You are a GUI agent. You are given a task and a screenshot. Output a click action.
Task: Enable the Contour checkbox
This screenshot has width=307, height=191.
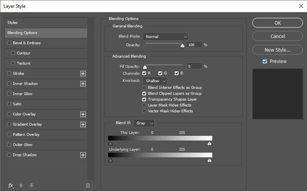(x=13, y=53)
